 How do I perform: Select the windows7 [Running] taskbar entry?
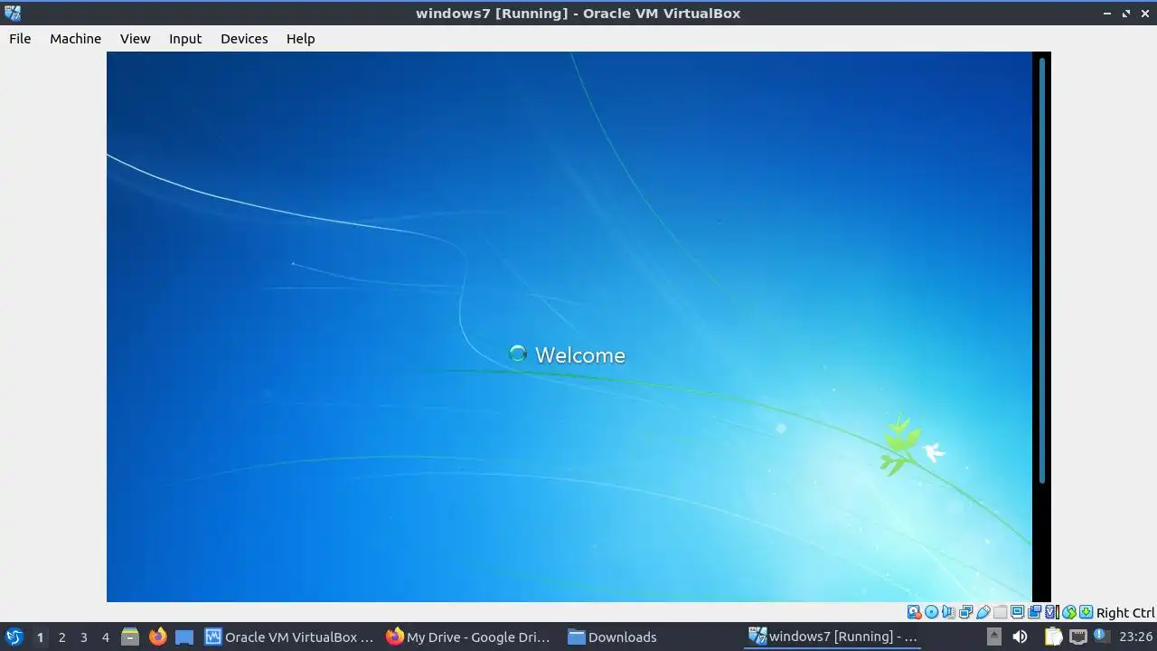pyautogui.click(x=833, y=637)
